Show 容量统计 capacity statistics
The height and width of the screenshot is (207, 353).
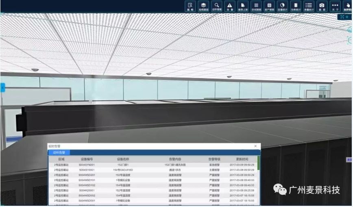click(x=282, y=6)
